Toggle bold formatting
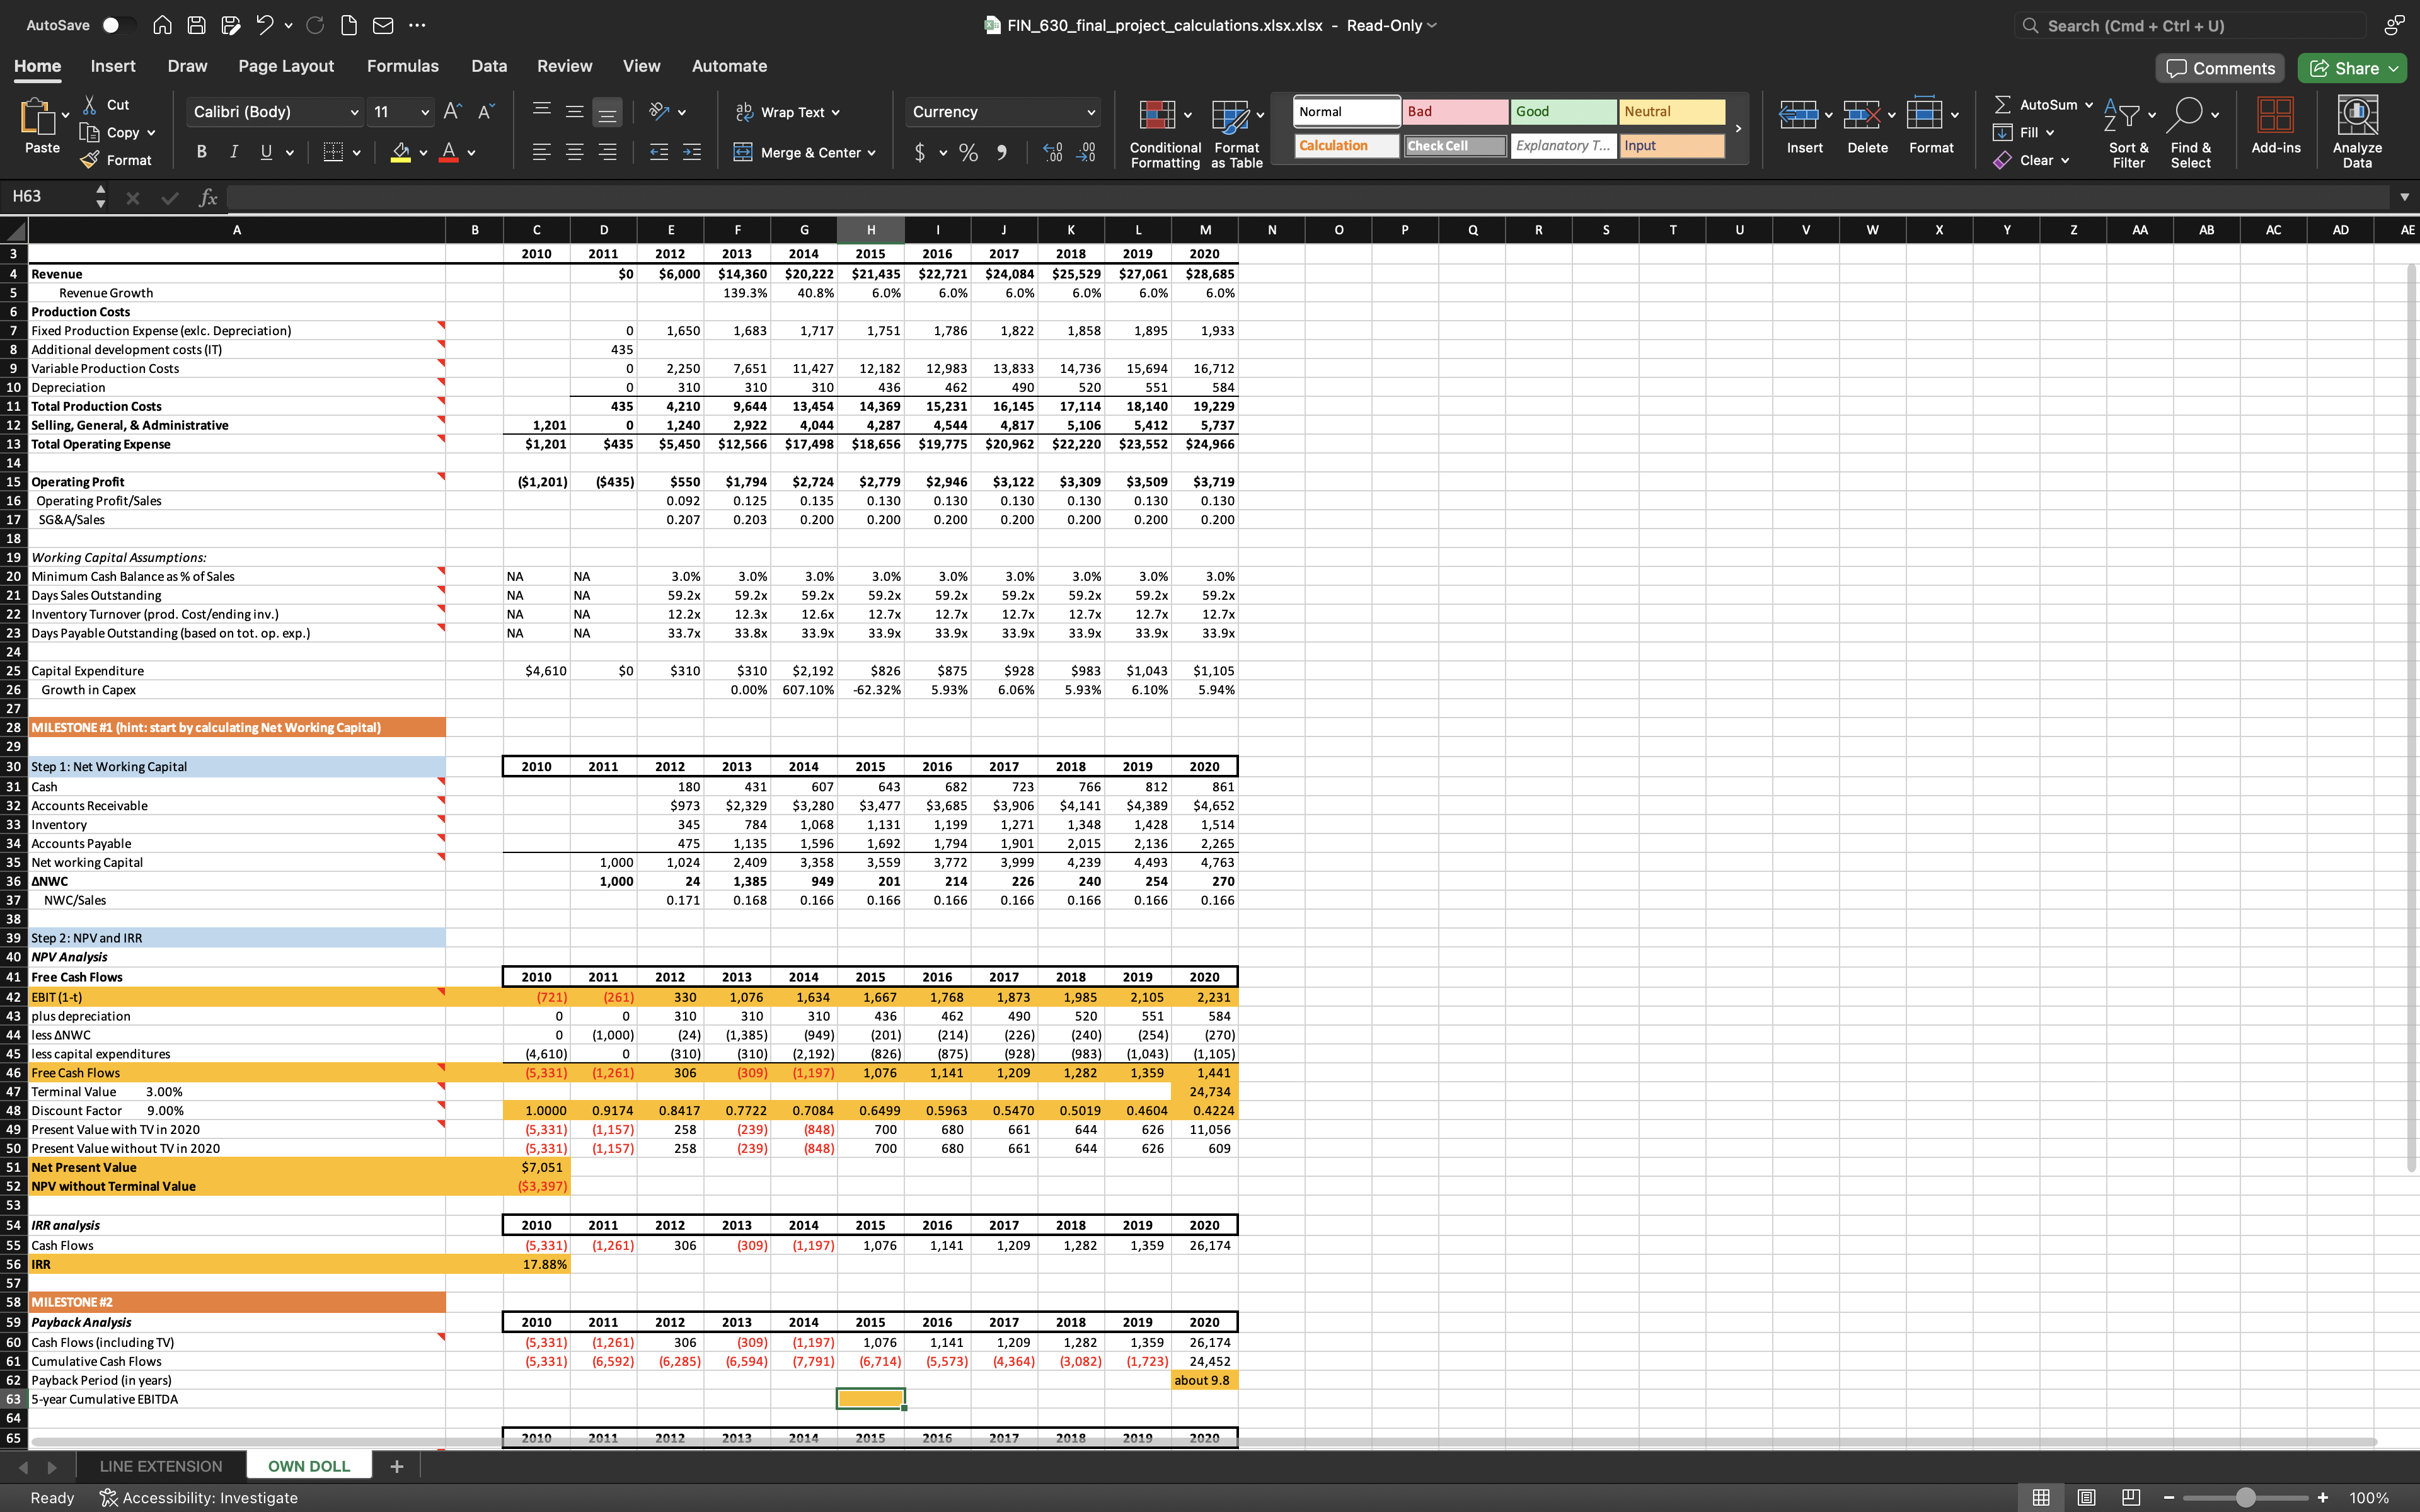 (202, 152)
